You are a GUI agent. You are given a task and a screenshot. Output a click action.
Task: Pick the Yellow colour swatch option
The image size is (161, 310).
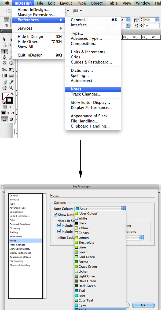100,228
